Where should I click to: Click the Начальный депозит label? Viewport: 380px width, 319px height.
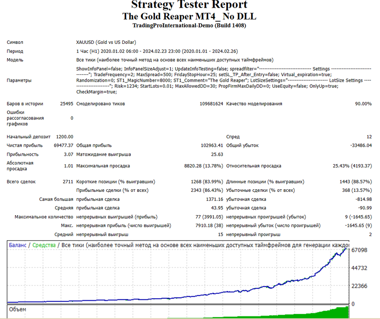[x=29, y=137]
